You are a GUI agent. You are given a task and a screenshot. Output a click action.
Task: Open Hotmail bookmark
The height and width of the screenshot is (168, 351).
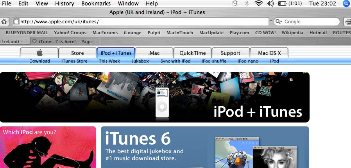pyautogui.click(x=318, y=33)
